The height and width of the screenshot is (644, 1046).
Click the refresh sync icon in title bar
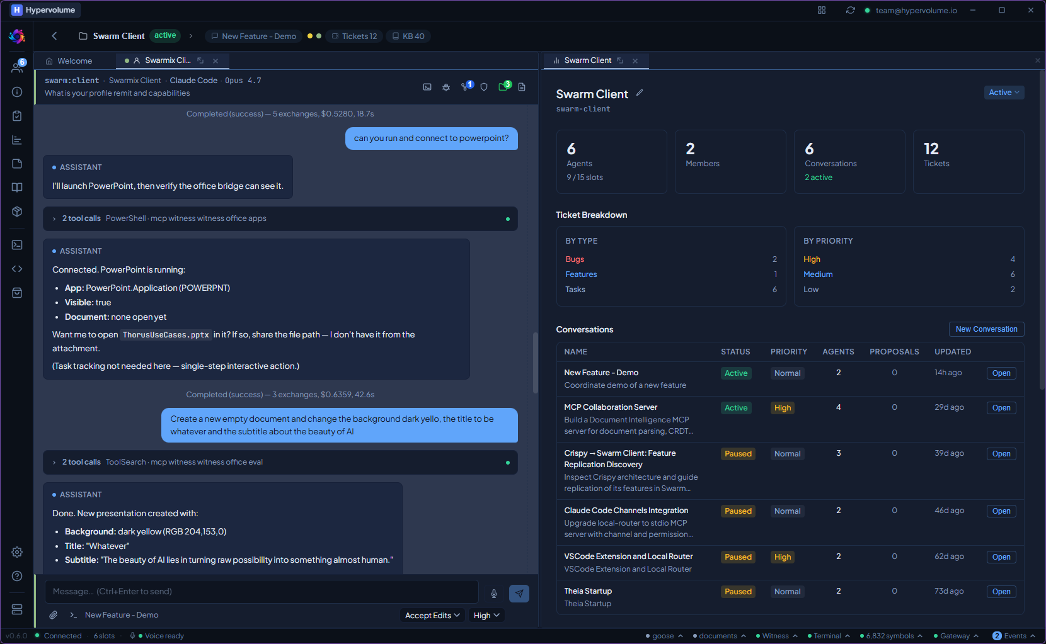click(851, 10)
